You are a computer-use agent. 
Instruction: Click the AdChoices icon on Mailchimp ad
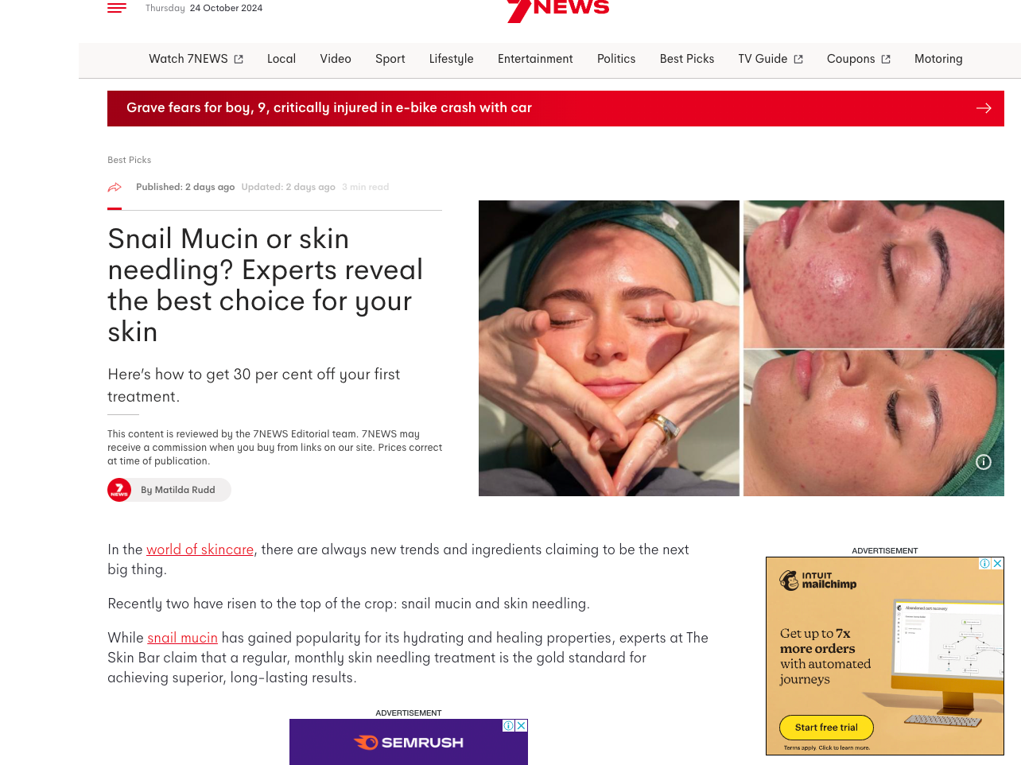pos(984,563)
